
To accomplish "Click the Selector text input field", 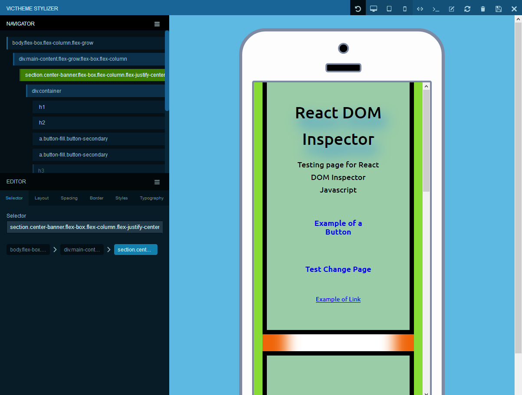I will [85, 227].
